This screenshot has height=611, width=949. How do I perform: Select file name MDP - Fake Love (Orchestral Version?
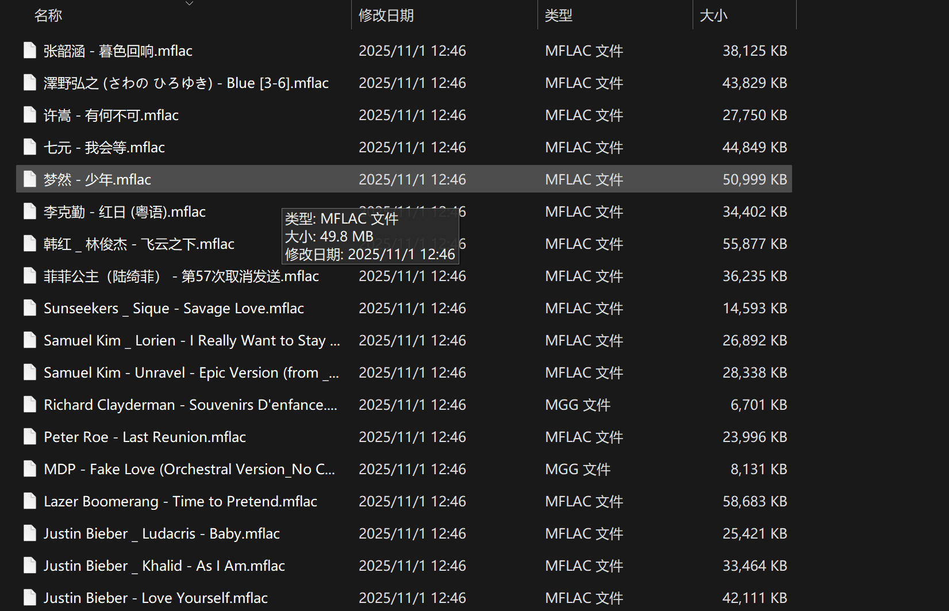(189, 469)
